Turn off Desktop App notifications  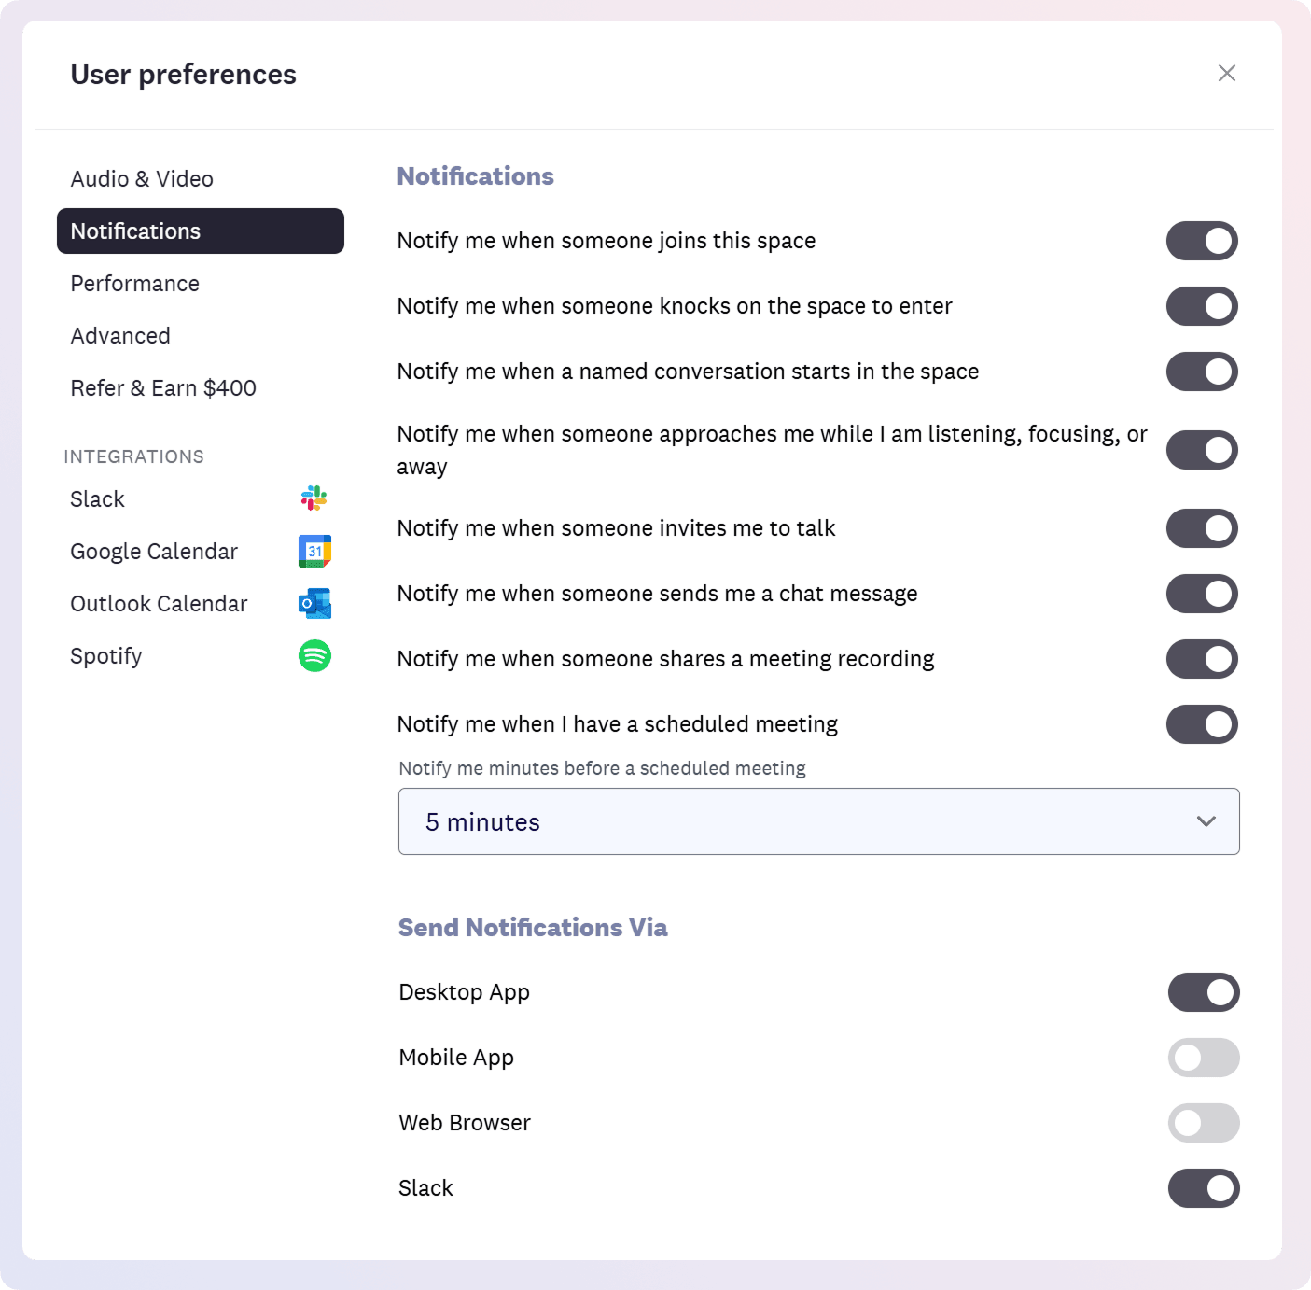click(x=1204, y=992)
